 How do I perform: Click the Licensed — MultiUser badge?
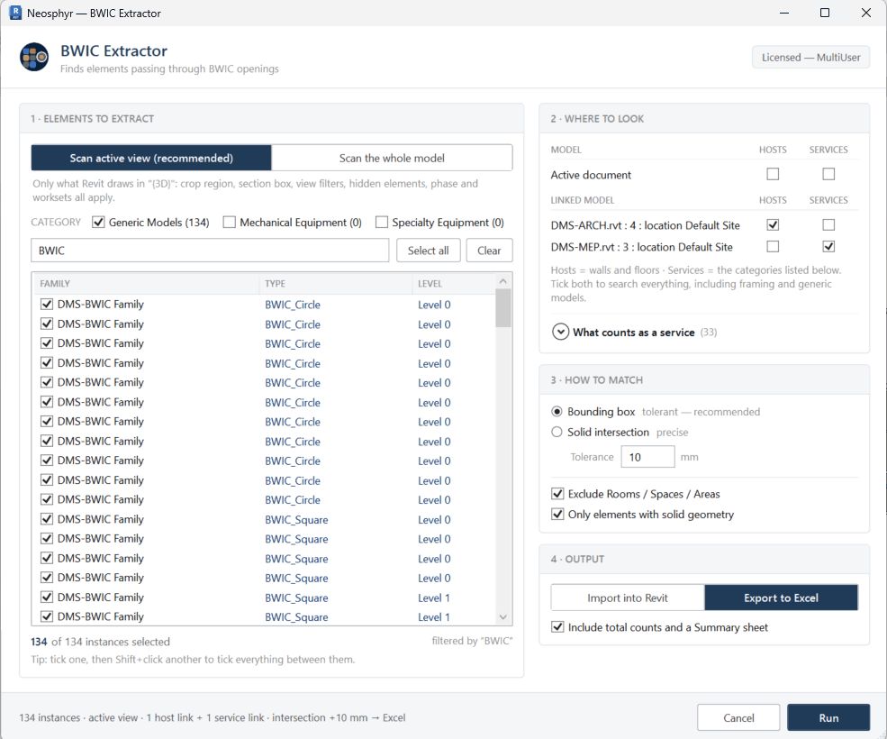click(810, 57)
